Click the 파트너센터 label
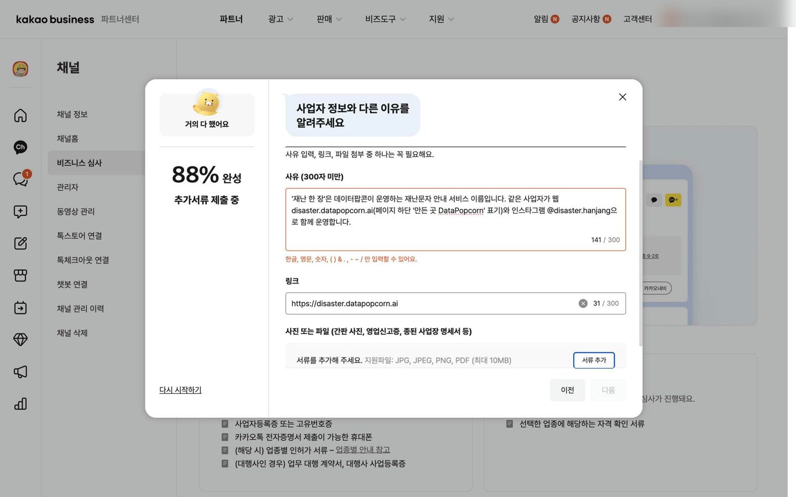 pyautogui.click(x=120, y=19)
